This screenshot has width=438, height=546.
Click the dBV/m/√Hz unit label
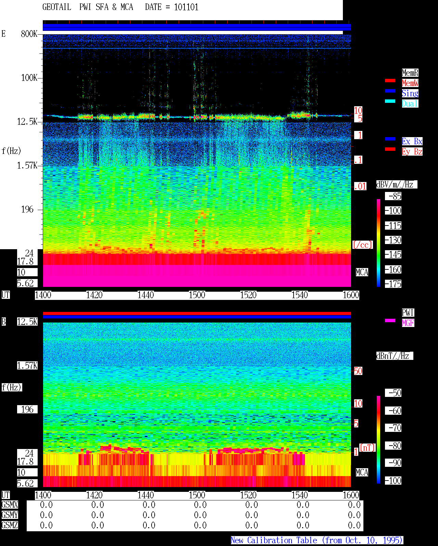point(397,184)
